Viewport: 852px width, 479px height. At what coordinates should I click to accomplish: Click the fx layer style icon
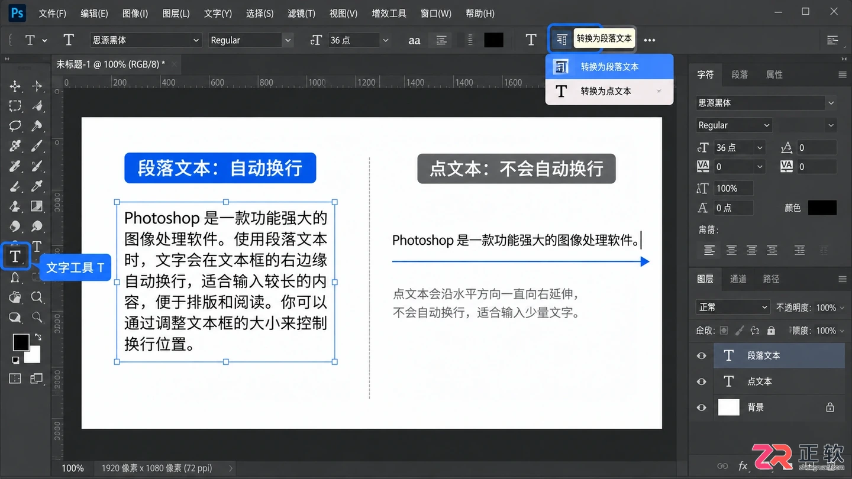click(743, 466)
